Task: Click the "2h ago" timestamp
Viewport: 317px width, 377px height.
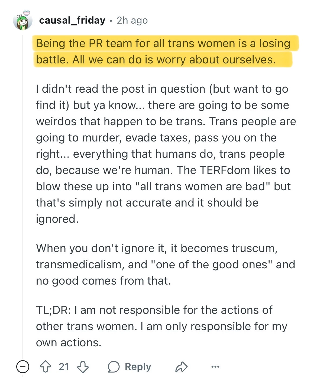Action: [x=132, y=20]
